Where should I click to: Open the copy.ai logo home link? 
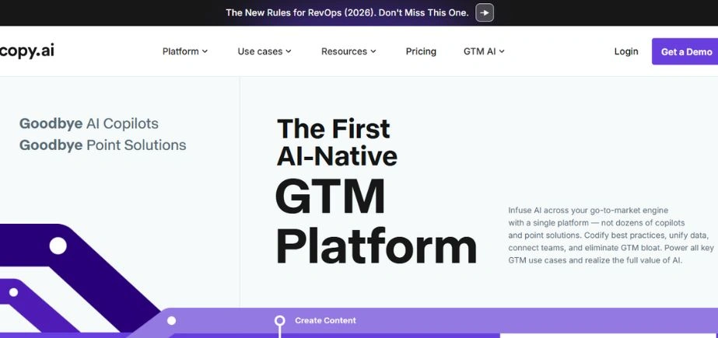pos(27,51)
